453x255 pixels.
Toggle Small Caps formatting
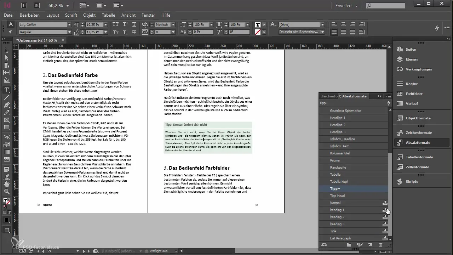(115, 32)
